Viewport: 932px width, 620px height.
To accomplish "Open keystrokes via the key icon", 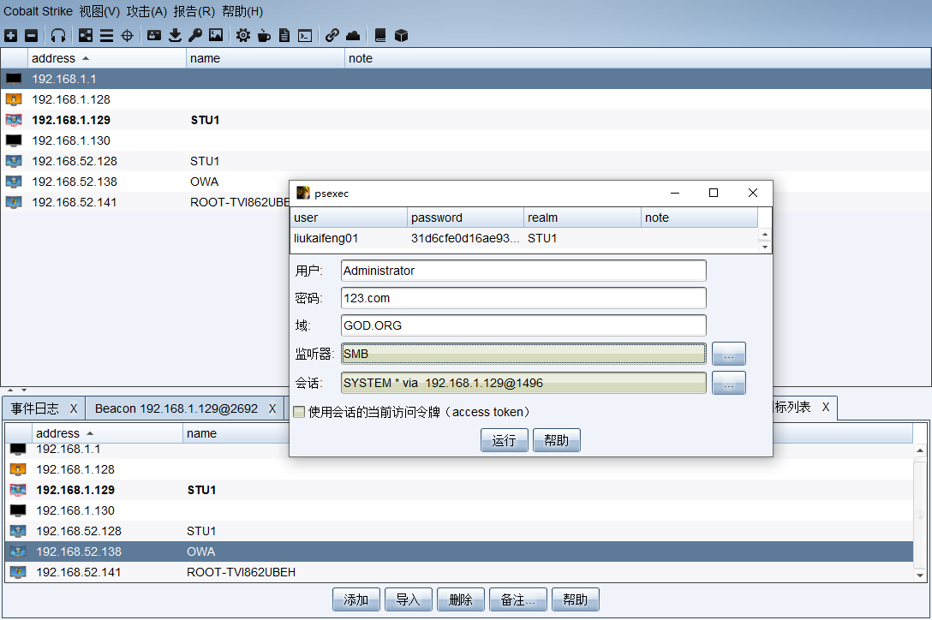I will (x=195, y=36).
